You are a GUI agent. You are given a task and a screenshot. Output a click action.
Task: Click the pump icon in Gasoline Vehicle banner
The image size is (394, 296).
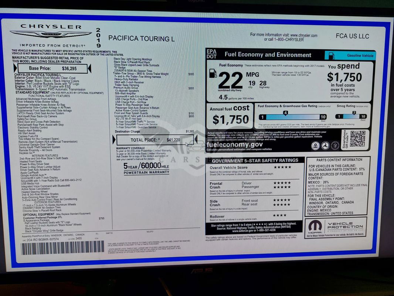(x=332, y=55)
